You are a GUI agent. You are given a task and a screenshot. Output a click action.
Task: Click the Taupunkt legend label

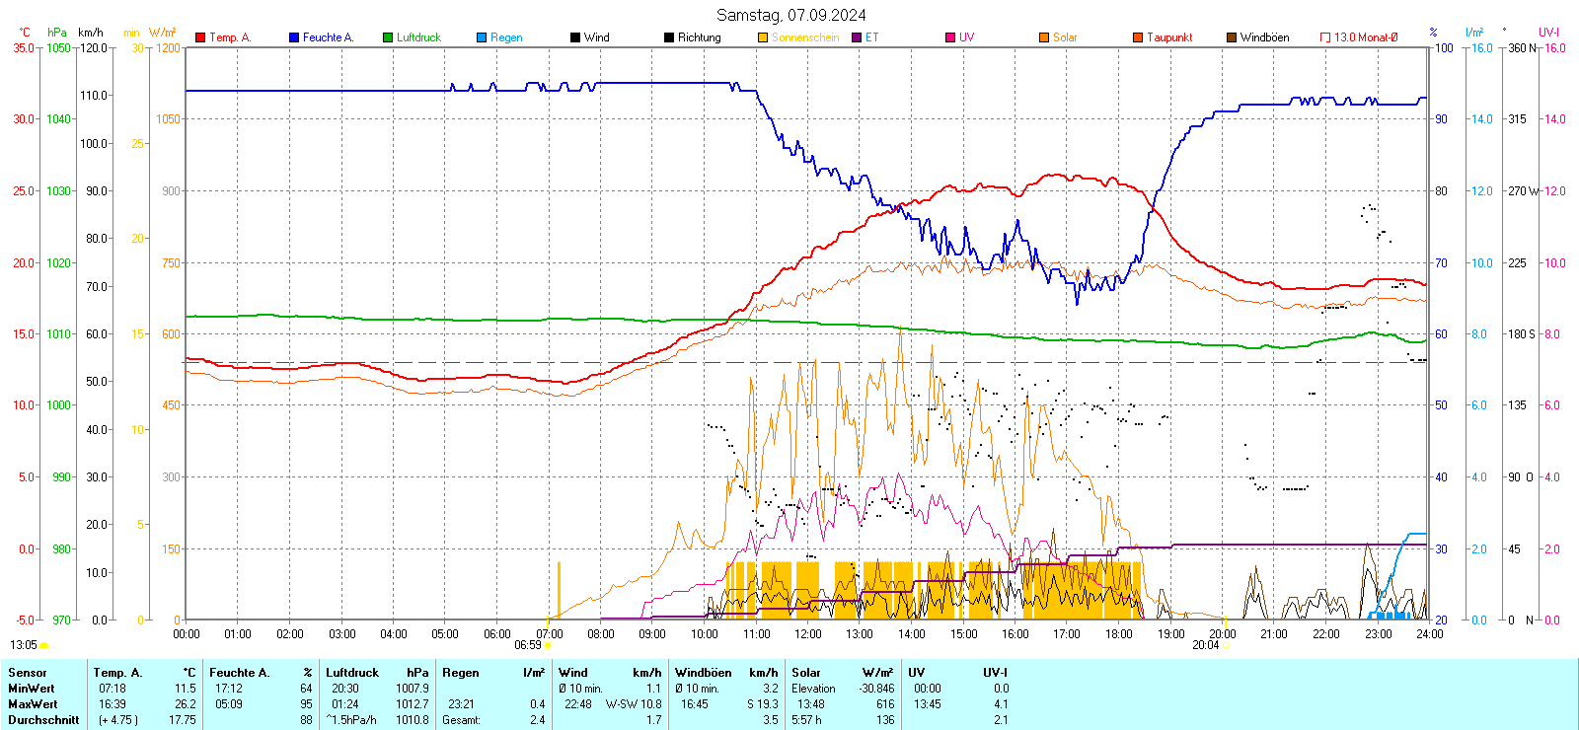point(1169,37)
